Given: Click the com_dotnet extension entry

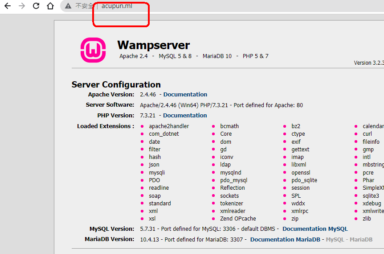Looking at the screenshot, I should click(164, 134).
